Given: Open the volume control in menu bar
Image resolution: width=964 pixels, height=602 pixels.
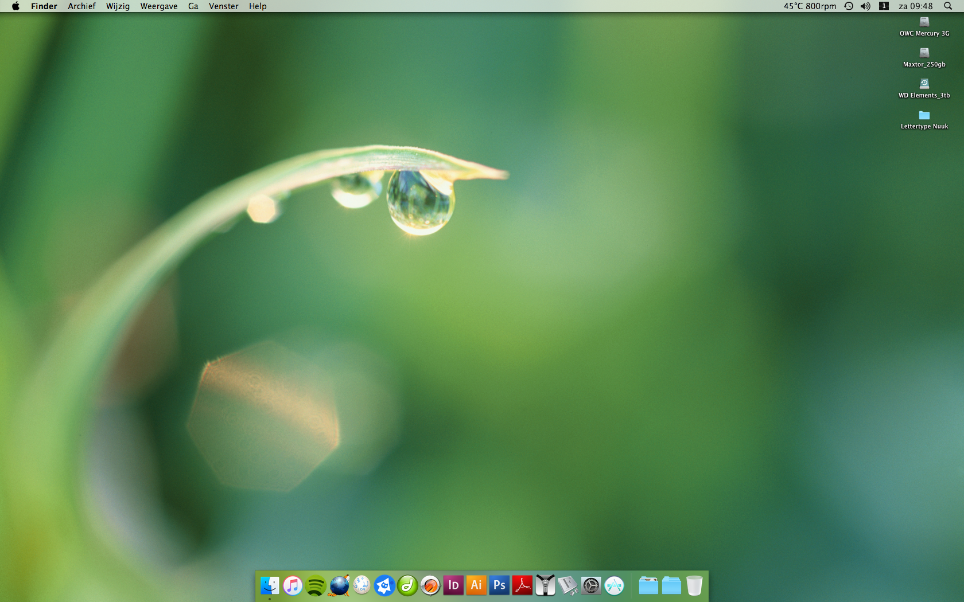Looking at the screenshot, I should (x=865, y=6).
